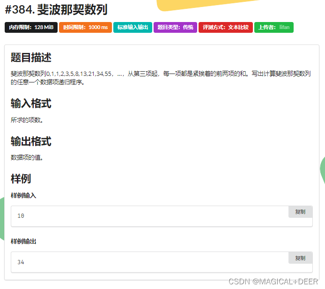
Task: Click the 标准输入输出 badge
Action: [133, 27]
